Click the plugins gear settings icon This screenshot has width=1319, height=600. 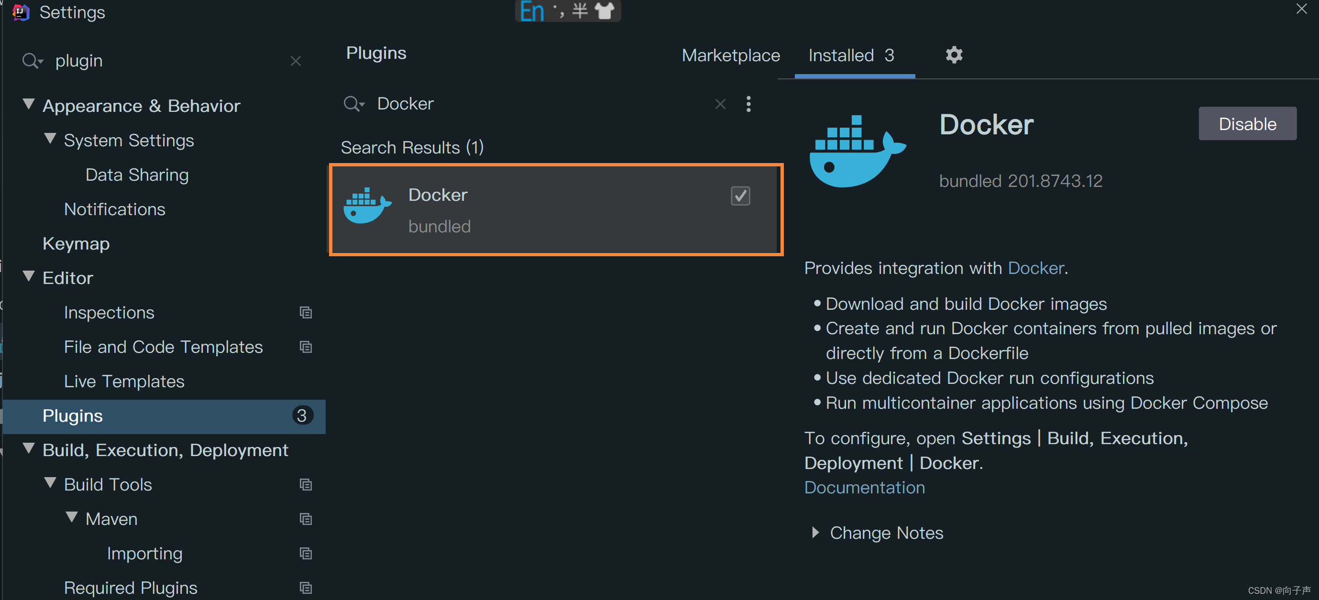pyautogui.click(x=954, y=55)
